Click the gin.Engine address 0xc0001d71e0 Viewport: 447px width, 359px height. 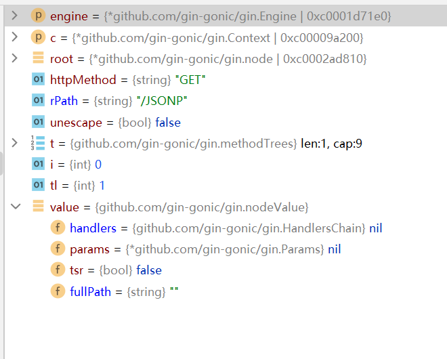347,16
